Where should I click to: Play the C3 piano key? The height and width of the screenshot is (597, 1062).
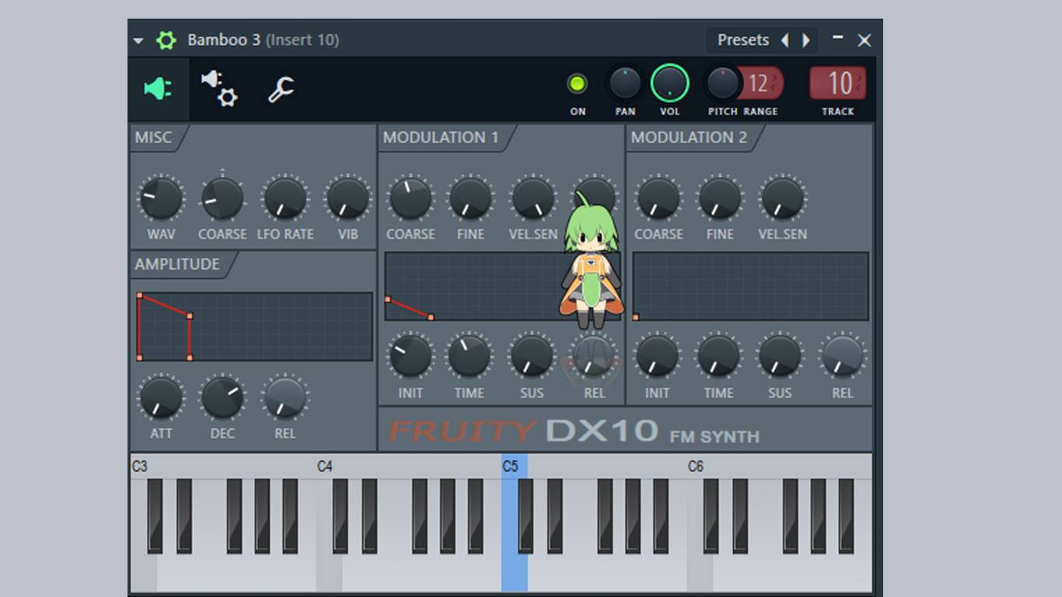143,523
